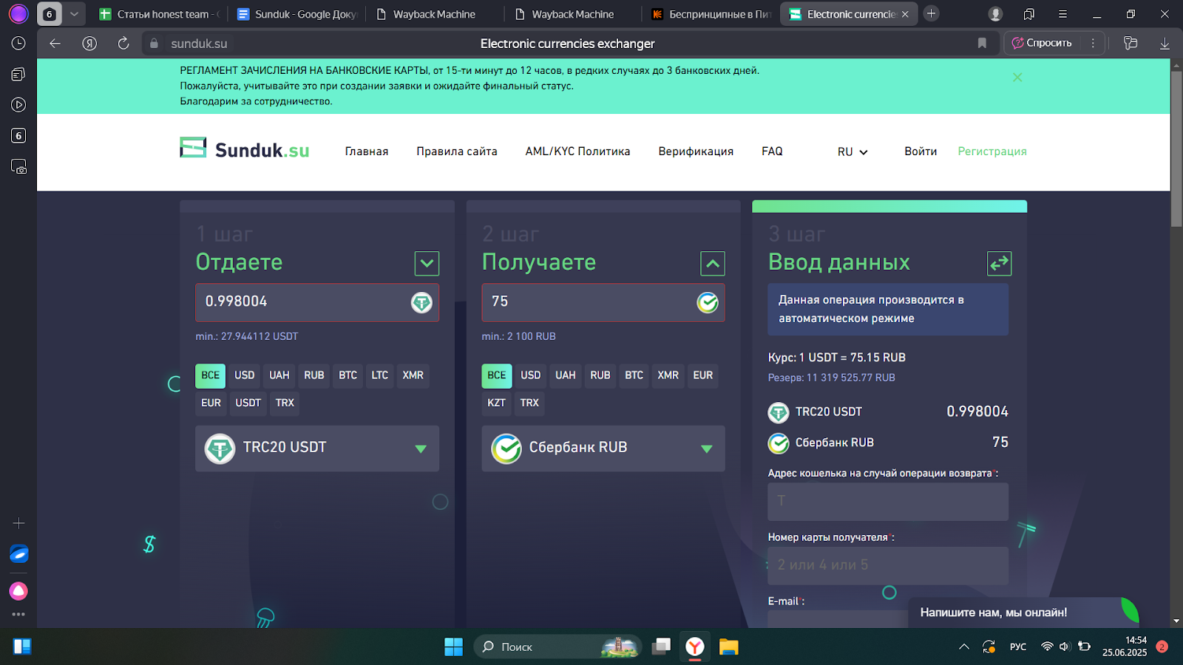1183x665 pixels.
Task: Show hidden system tray icons
Action: click(x=963, y=647)
